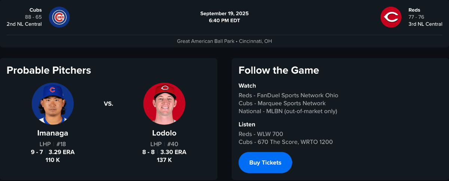Open Imanaga's player headshot
Viewport: 449px width, 181px height.
53,104
